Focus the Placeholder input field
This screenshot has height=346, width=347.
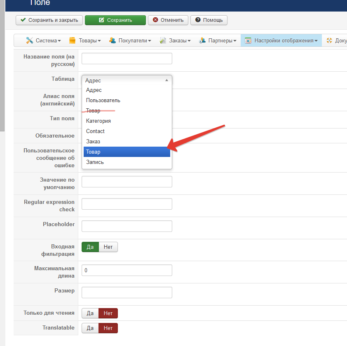(x=127, y=226)
